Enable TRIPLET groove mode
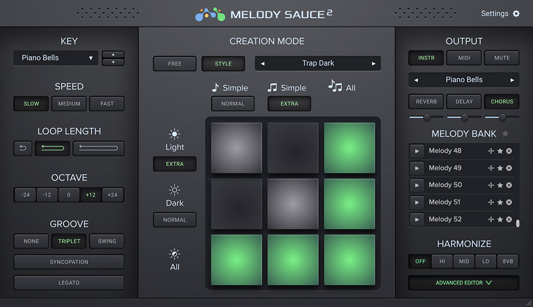This screenshot has width=533, height=307. click(x=69, y=241)
